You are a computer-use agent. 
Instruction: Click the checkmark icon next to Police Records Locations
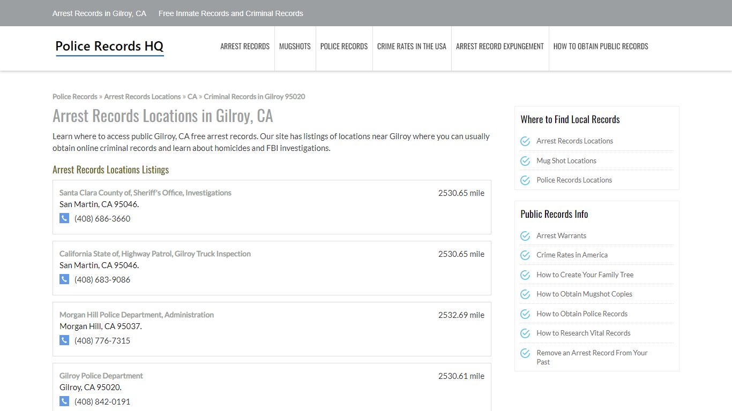(525, 180)
